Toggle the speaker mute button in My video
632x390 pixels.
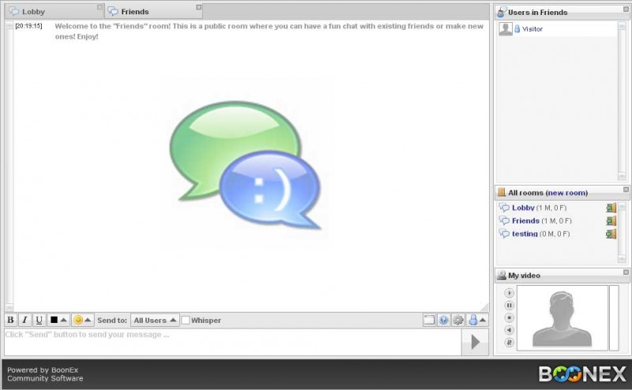point(509,330)
